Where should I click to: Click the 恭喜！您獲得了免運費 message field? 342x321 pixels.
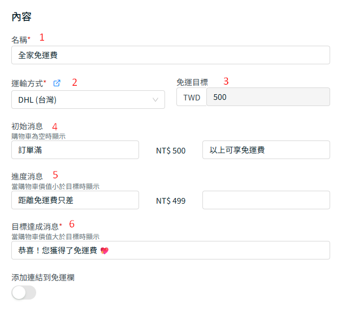point(170,250)
